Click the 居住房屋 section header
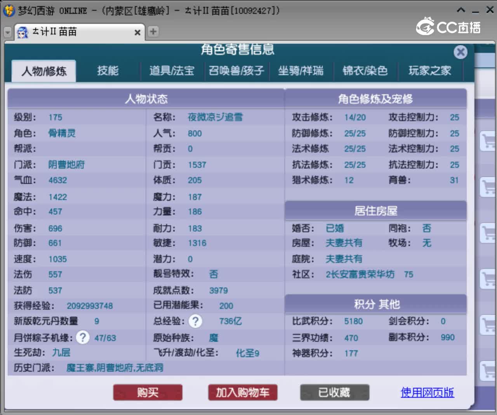497x415 pixels. click(x=376, y=211)
